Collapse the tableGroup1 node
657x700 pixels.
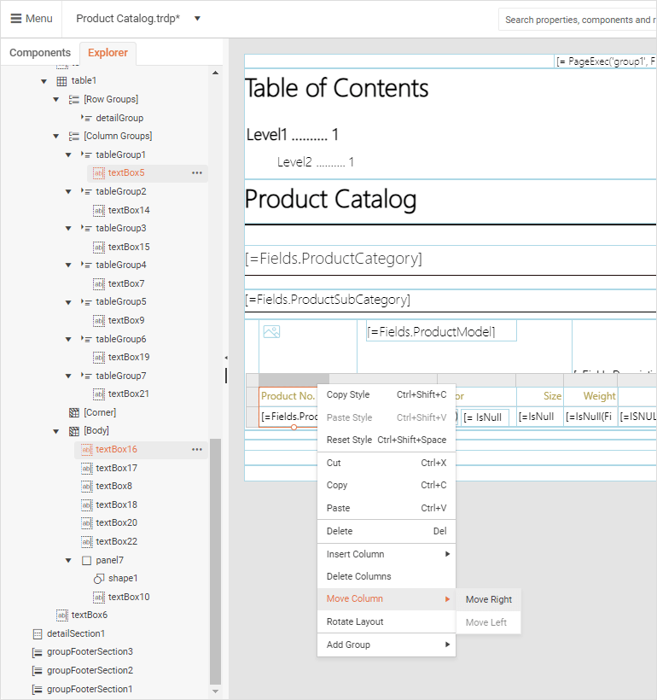[x=68, y=155]
